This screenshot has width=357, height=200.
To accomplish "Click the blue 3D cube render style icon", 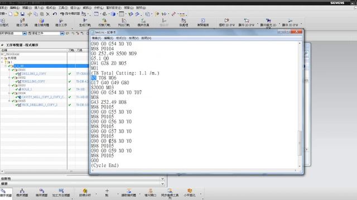I will (x=113, y=14).
